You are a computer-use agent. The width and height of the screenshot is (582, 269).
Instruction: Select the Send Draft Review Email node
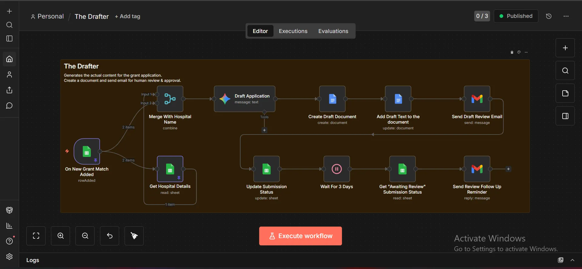tap(477, 99)
